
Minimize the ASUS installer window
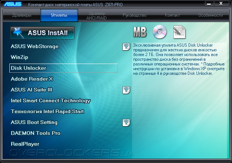click(209, 4)
